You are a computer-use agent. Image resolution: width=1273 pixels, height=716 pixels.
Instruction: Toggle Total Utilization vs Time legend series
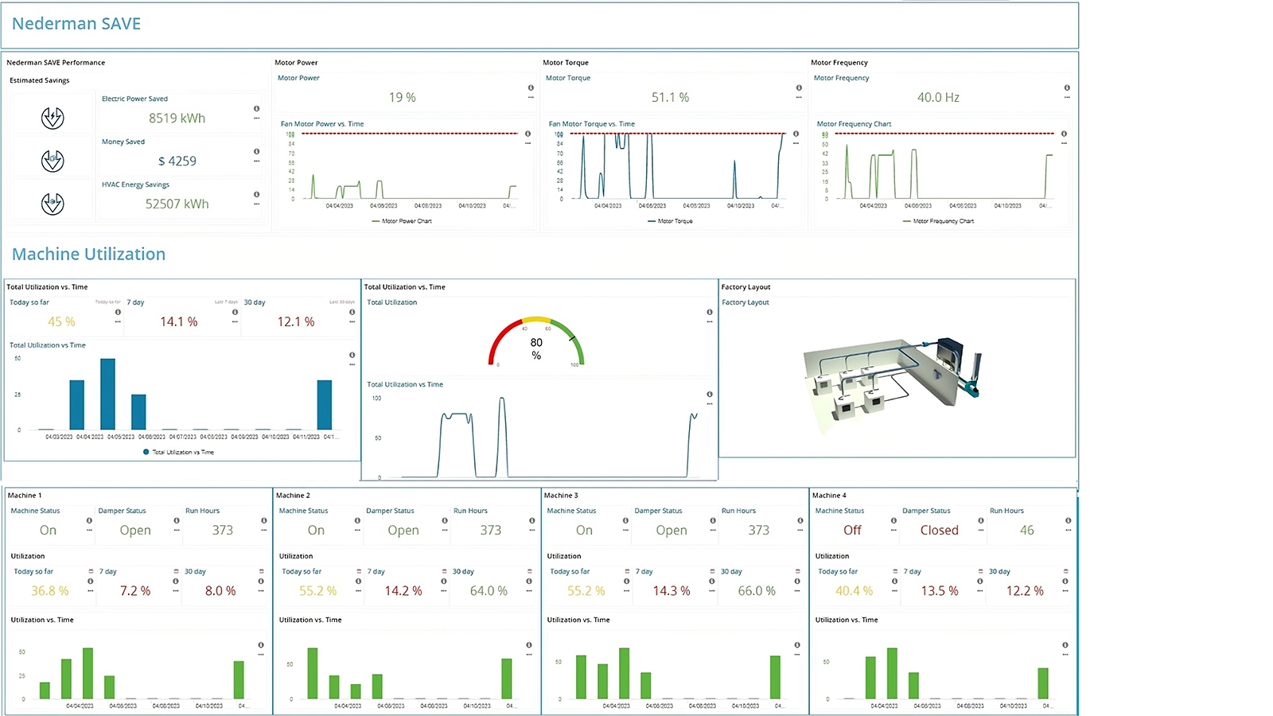pyautogui.click(x=178, y=452)
